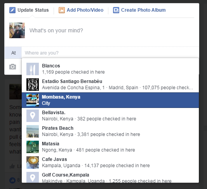Click the Blancos fork and knife icon

point(33,69)
